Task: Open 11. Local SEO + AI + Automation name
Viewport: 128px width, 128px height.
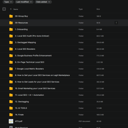Action: coord(29,95)
